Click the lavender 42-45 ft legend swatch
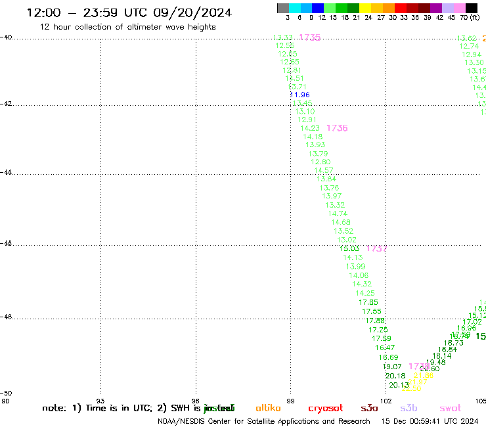 [x=447, y=8]
